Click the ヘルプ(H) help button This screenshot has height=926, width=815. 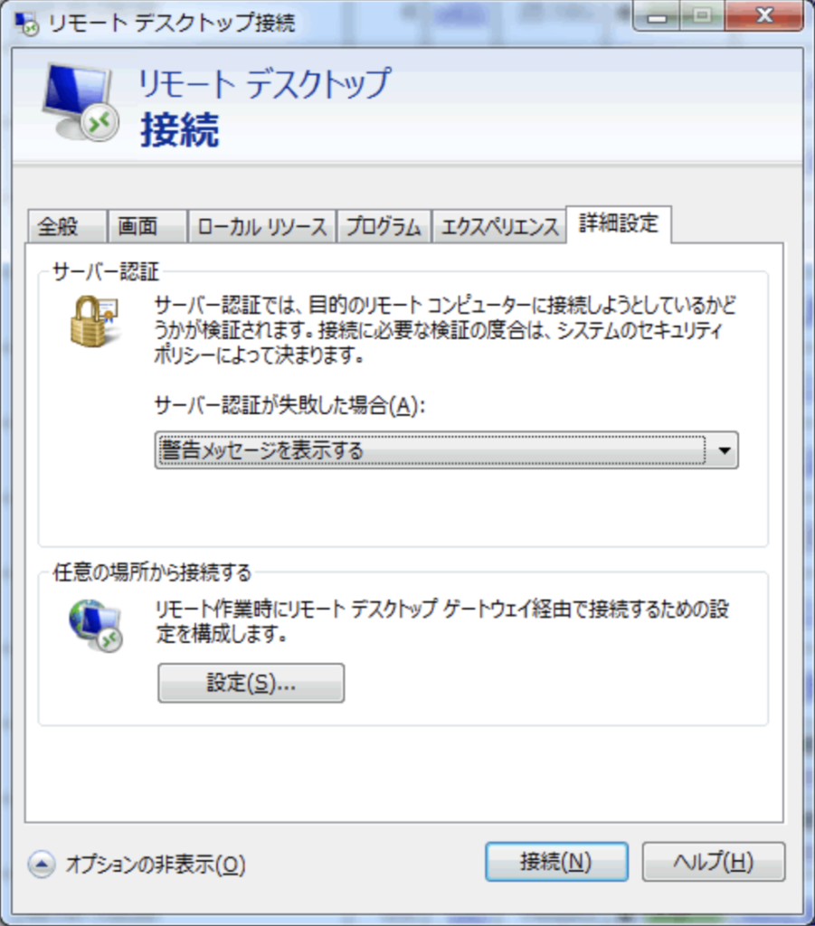coord(714,862)
